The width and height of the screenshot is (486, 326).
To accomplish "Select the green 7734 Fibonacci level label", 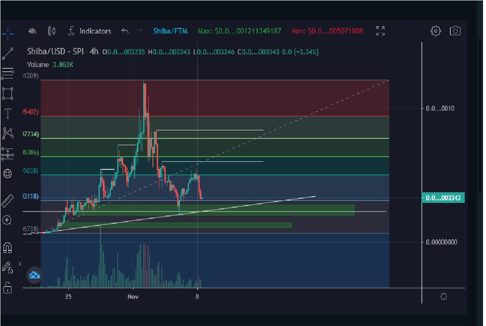I will (31, 134).
